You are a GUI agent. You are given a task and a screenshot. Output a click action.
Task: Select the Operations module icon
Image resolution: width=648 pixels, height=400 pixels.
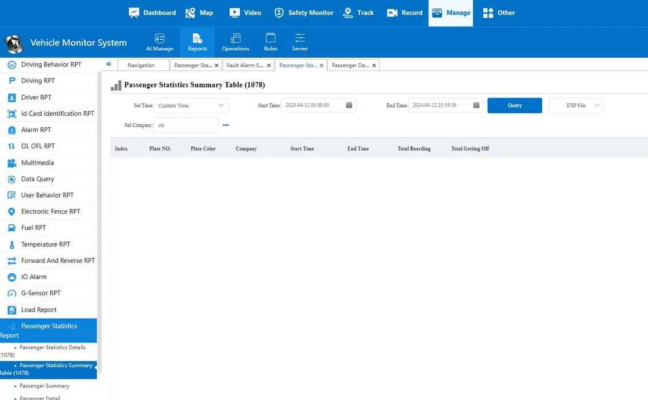(x=235, y=37)
